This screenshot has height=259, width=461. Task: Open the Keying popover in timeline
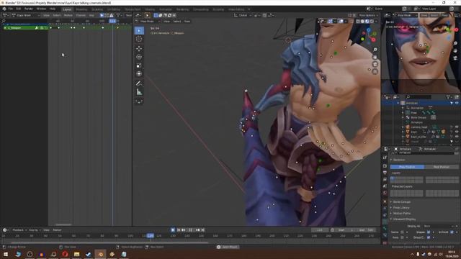tap(35, 230)
